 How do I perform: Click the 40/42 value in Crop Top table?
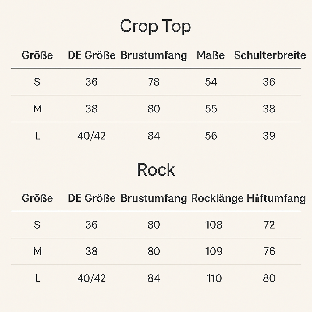coord(91,136)
